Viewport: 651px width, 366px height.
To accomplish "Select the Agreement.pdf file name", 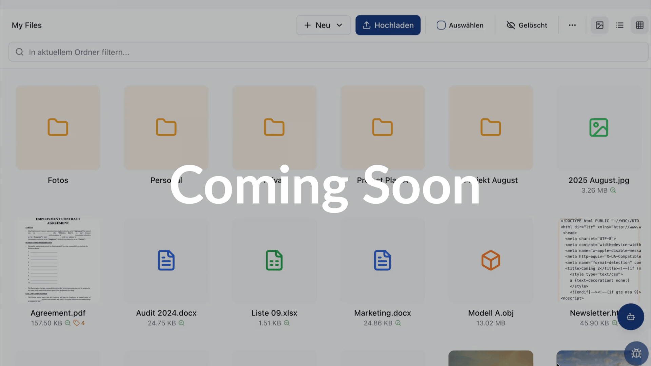I will (58, 313).
